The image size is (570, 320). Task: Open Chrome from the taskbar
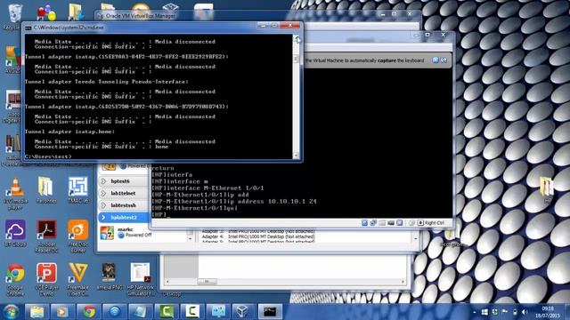coord(88,312)
